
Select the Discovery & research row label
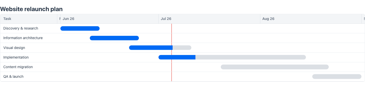coord(21,28)
